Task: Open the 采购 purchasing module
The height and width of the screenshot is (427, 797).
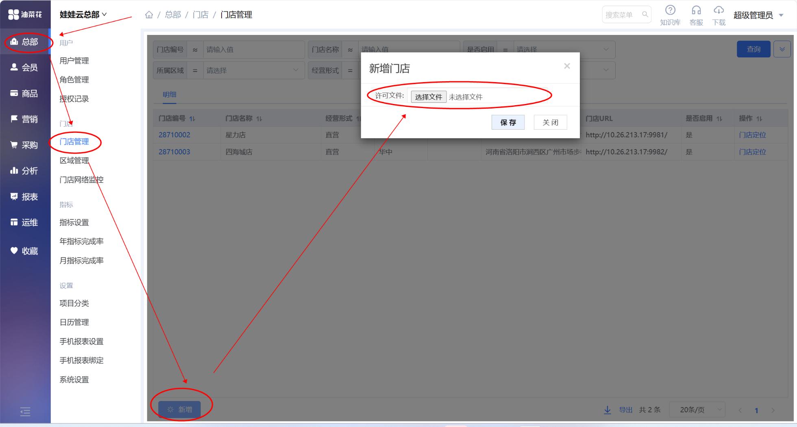Action: coord(24,145)
